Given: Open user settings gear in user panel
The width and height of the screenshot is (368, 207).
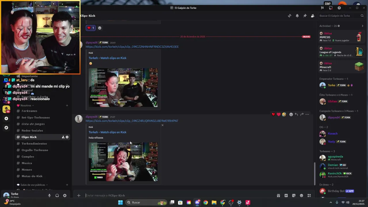Looking at the screenshot, I should [x=65, y=195].
